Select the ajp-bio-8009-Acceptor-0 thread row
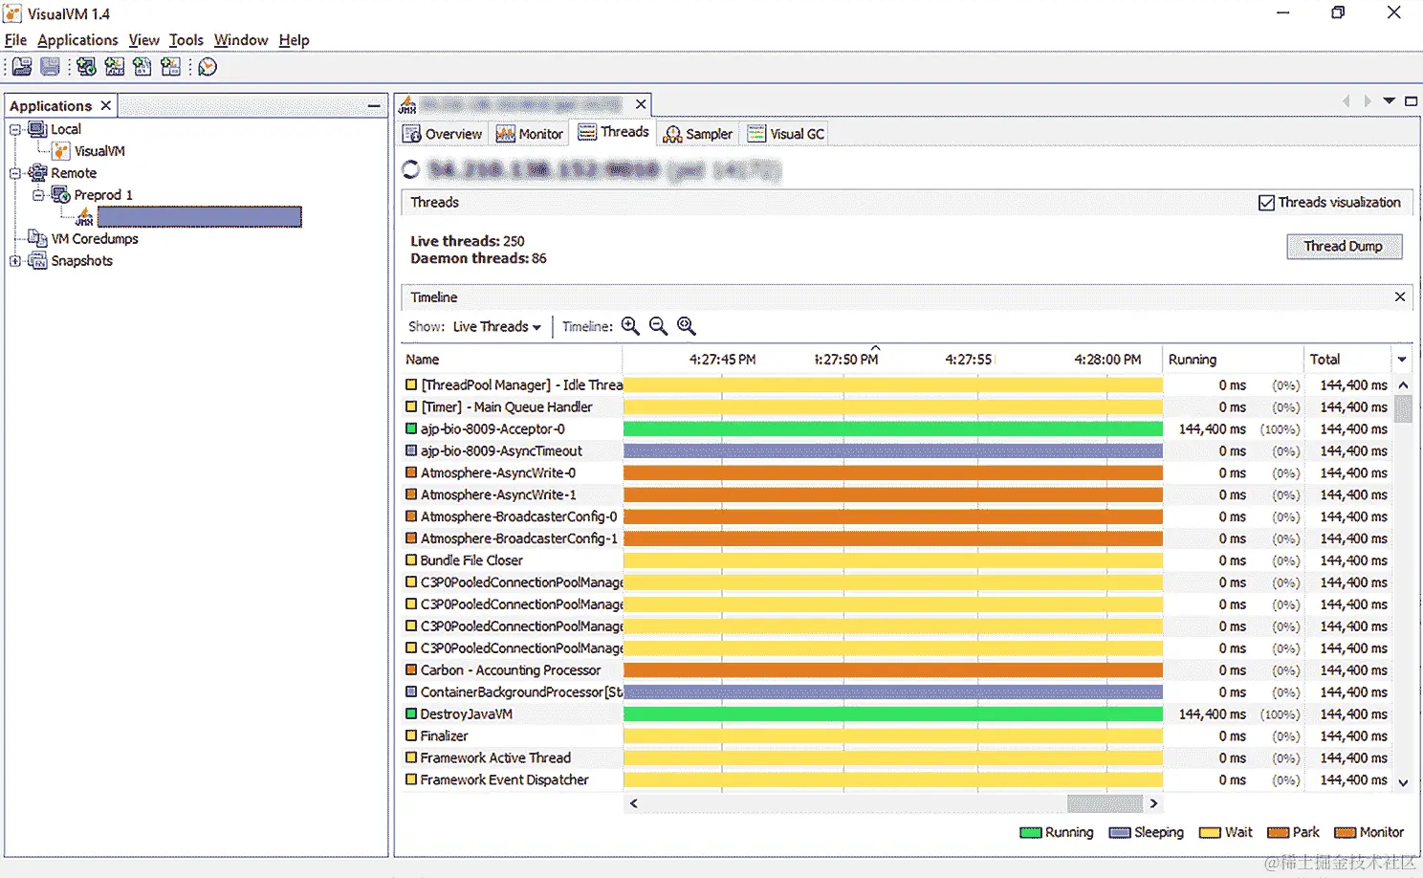 coord(896,429)
